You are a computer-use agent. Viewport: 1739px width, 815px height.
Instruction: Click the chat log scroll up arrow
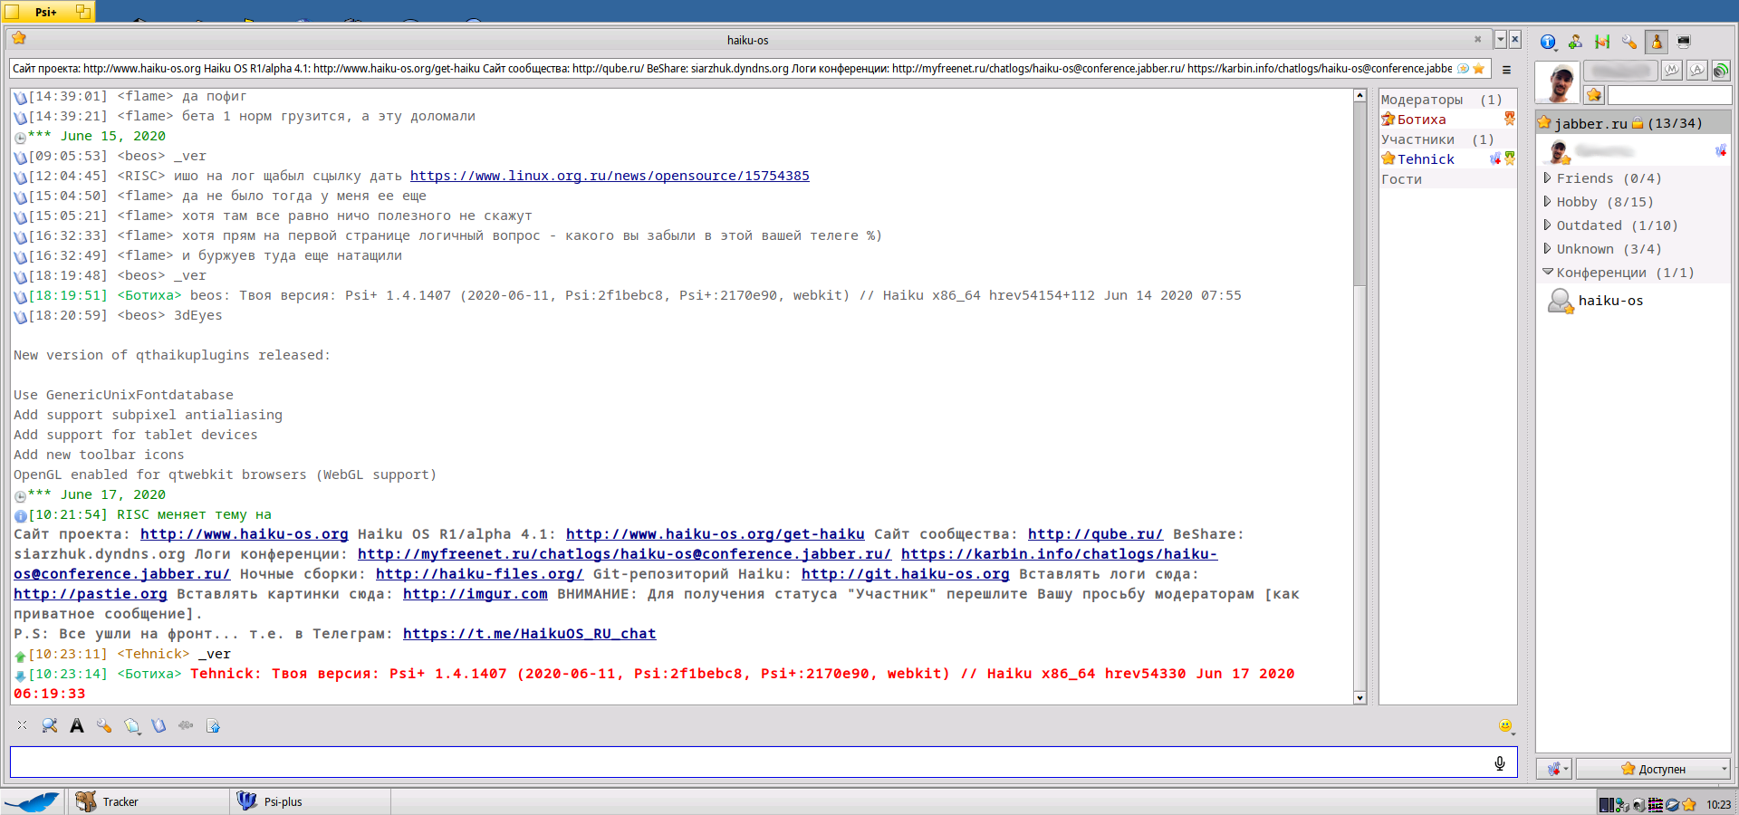point(1359,95)
